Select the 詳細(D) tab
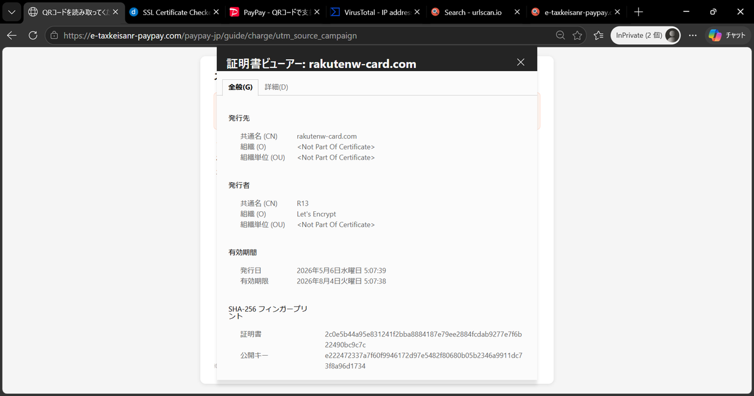The image size is (754, 396). point(276,87)
